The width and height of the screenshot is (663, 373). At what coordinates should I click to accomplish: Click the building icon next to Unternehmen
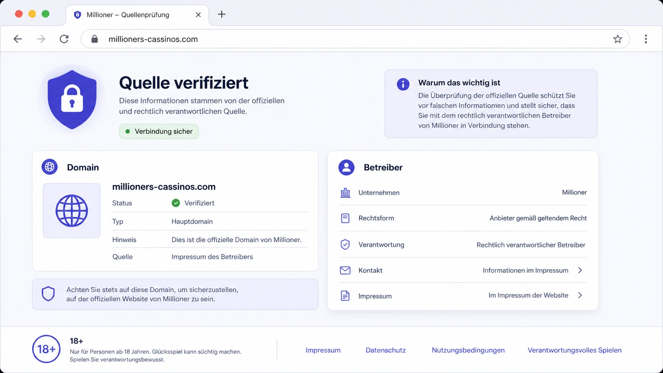345,193
